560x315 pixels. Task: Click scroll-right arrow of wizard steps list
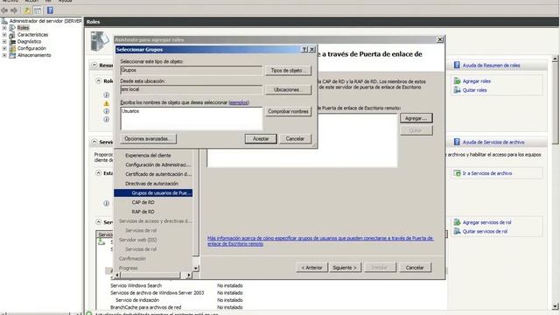[x=189, y=275]
